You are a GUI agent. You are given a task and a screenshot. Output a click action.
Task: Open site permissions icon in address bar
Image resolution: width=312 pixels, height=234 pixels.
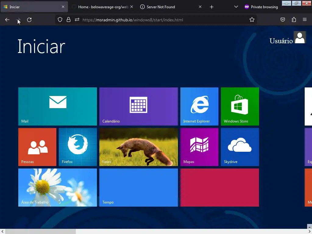pos(77,20)
